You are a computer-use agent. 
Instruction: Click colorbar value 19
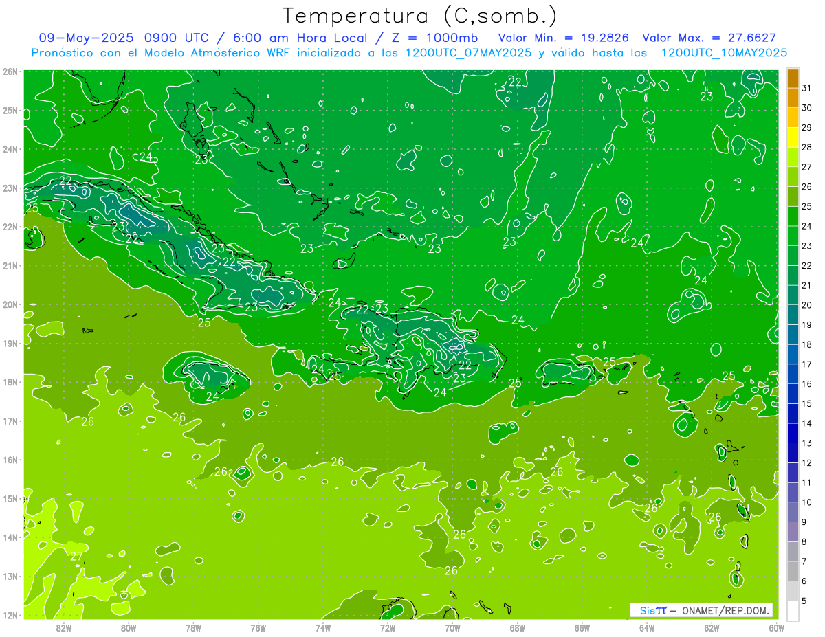point(806,324)
